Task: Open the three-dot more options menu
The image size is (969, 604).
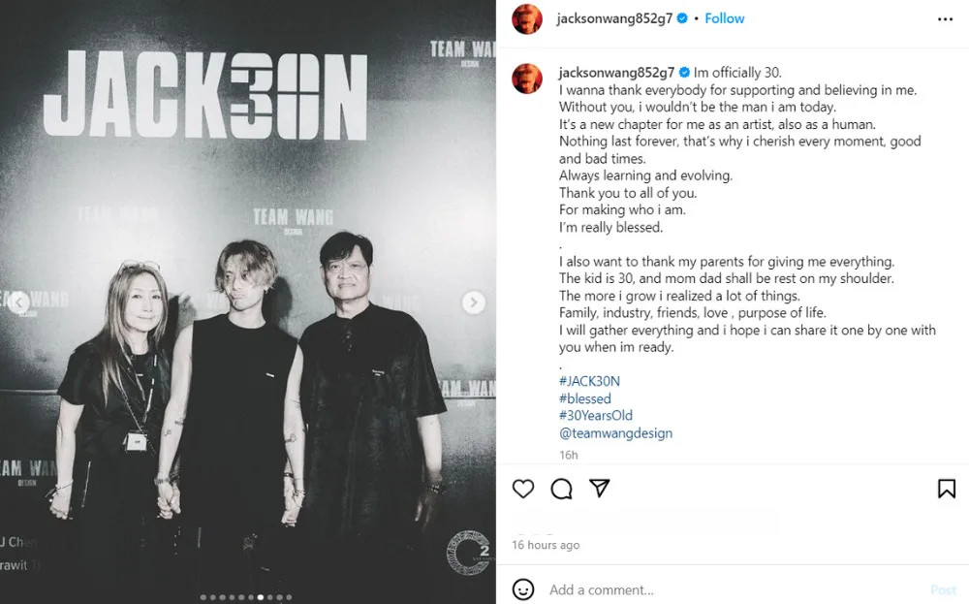Action: coord(945,19)
